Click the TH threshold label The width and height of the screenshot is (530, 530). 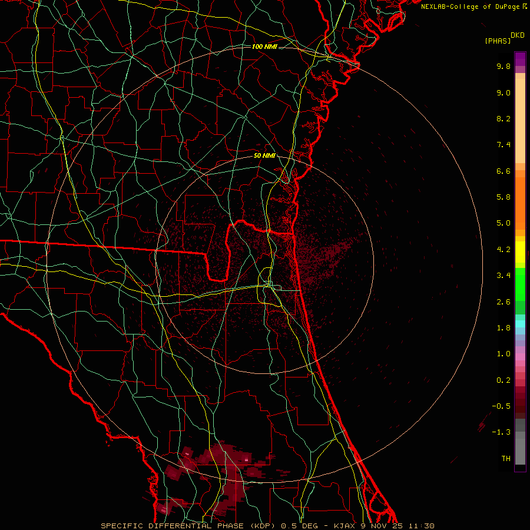point(506,459)
